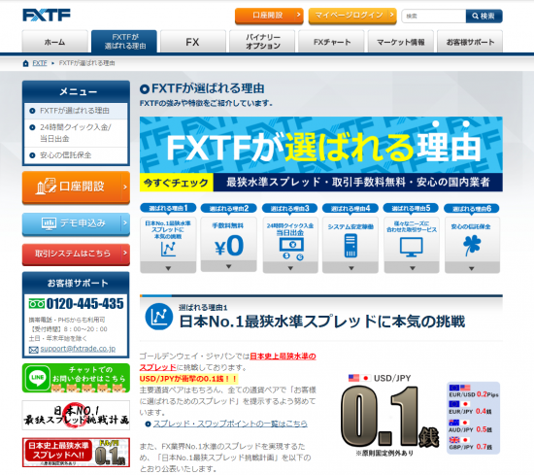Open the お客様サポート tab
Viewport: 534px width, 475px height.
pos(470,42)
